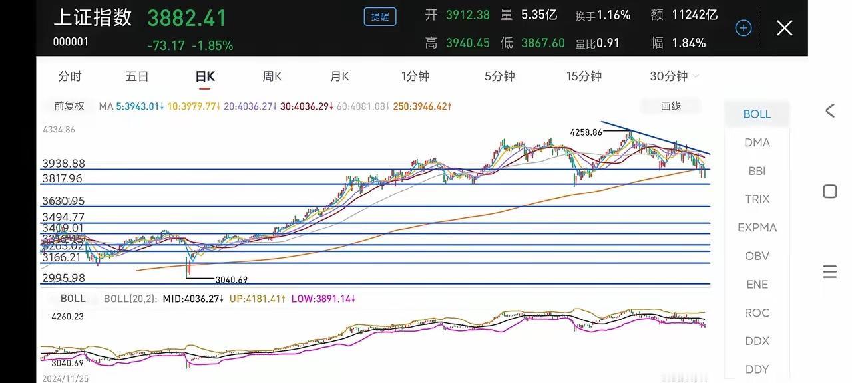Select the 5分钟 period tab
852x383 pixels.
(x=500, y=76)
